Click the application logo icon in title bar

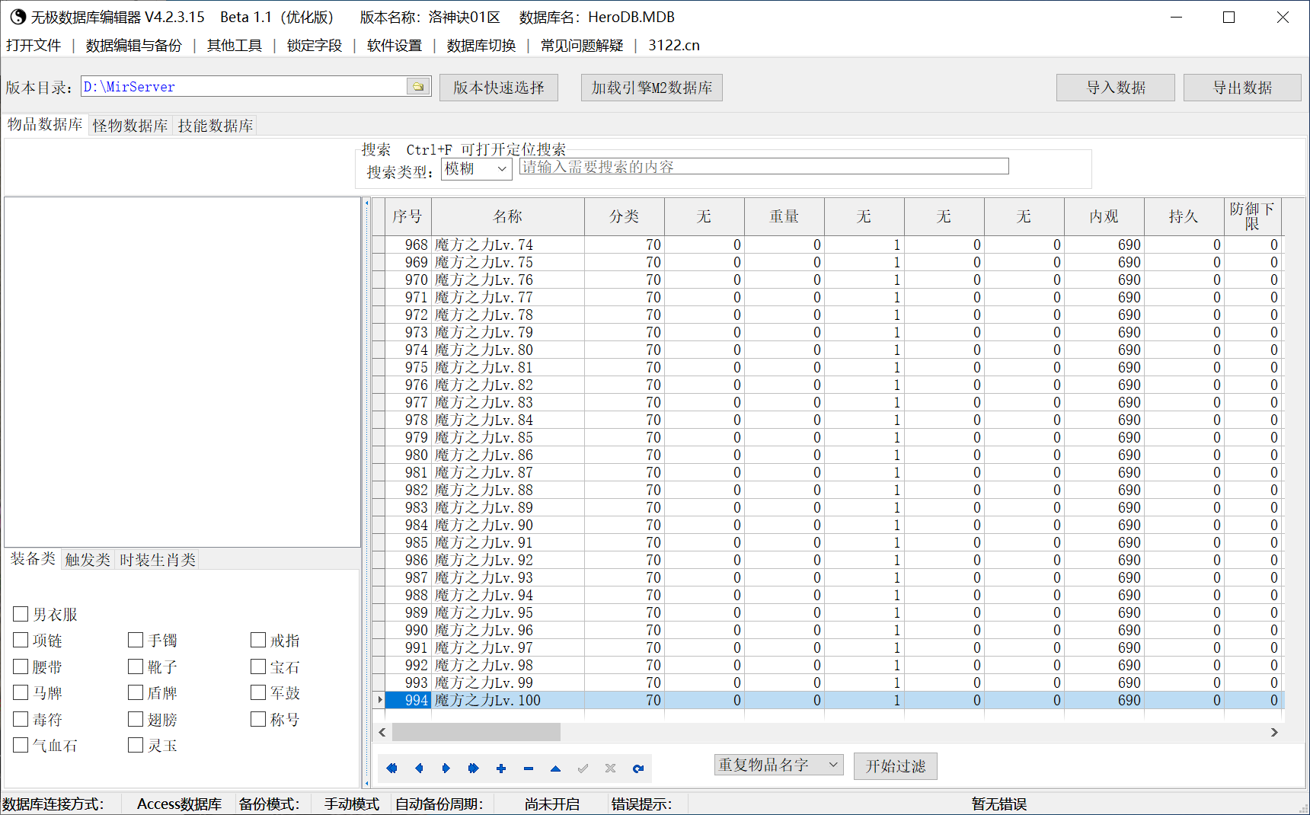[x=18, y=17]
